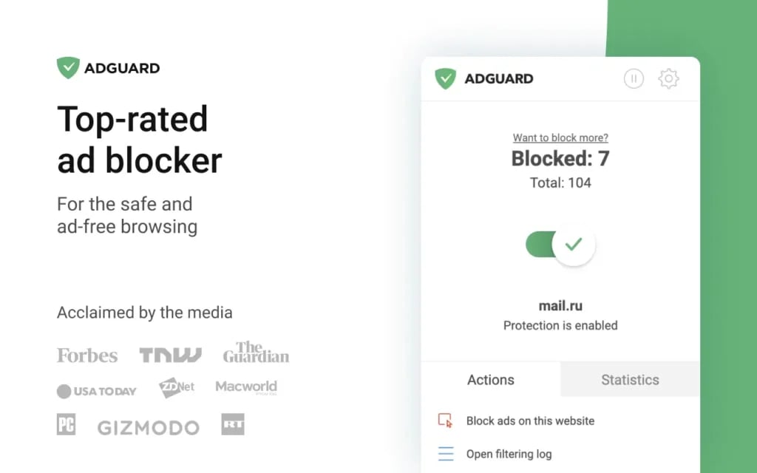Click the USA Today logo
757x473 pixels.
click(x=96, y=391)
